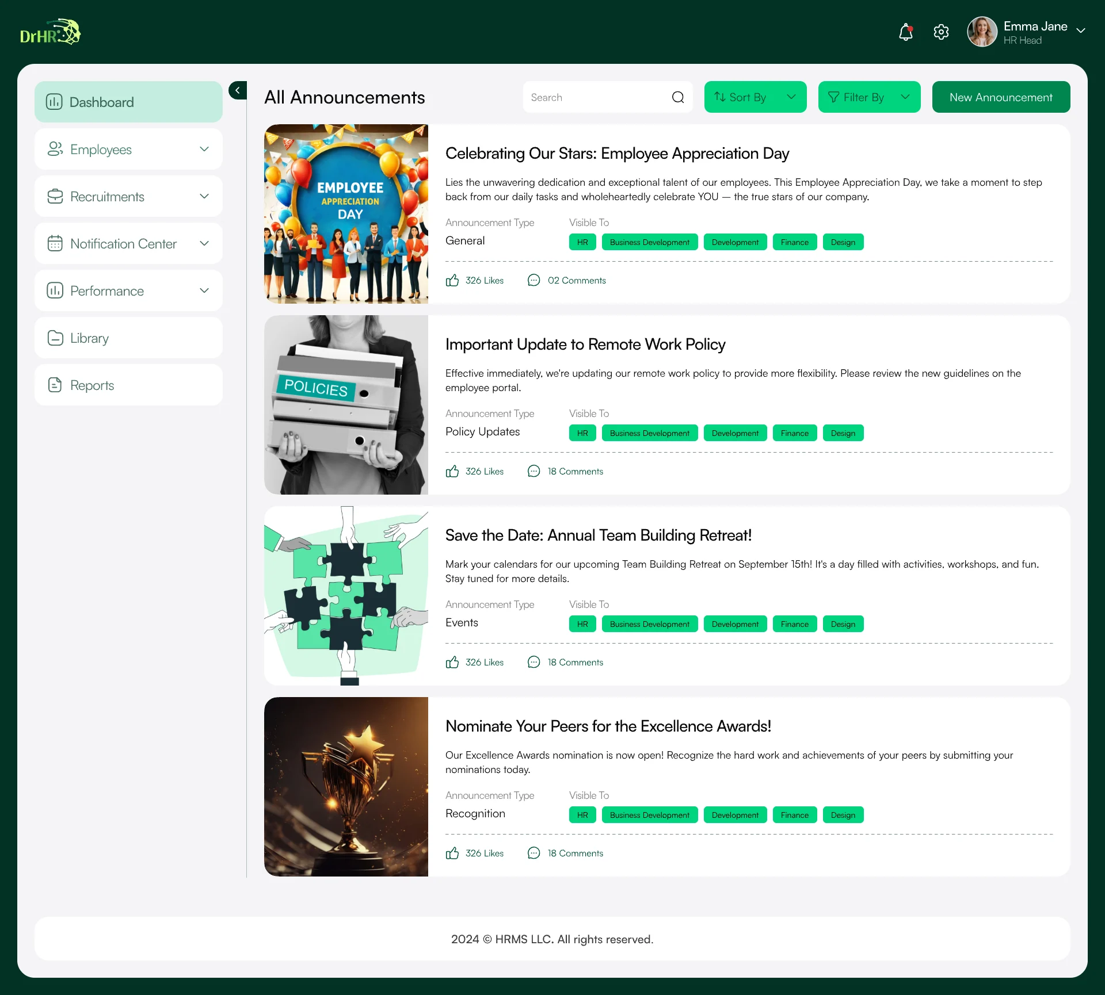The width and height of the screenshot is (1105, 995).
Task: Click Business Development tag on Retreat announcement
Action: [x=649, y=624]
